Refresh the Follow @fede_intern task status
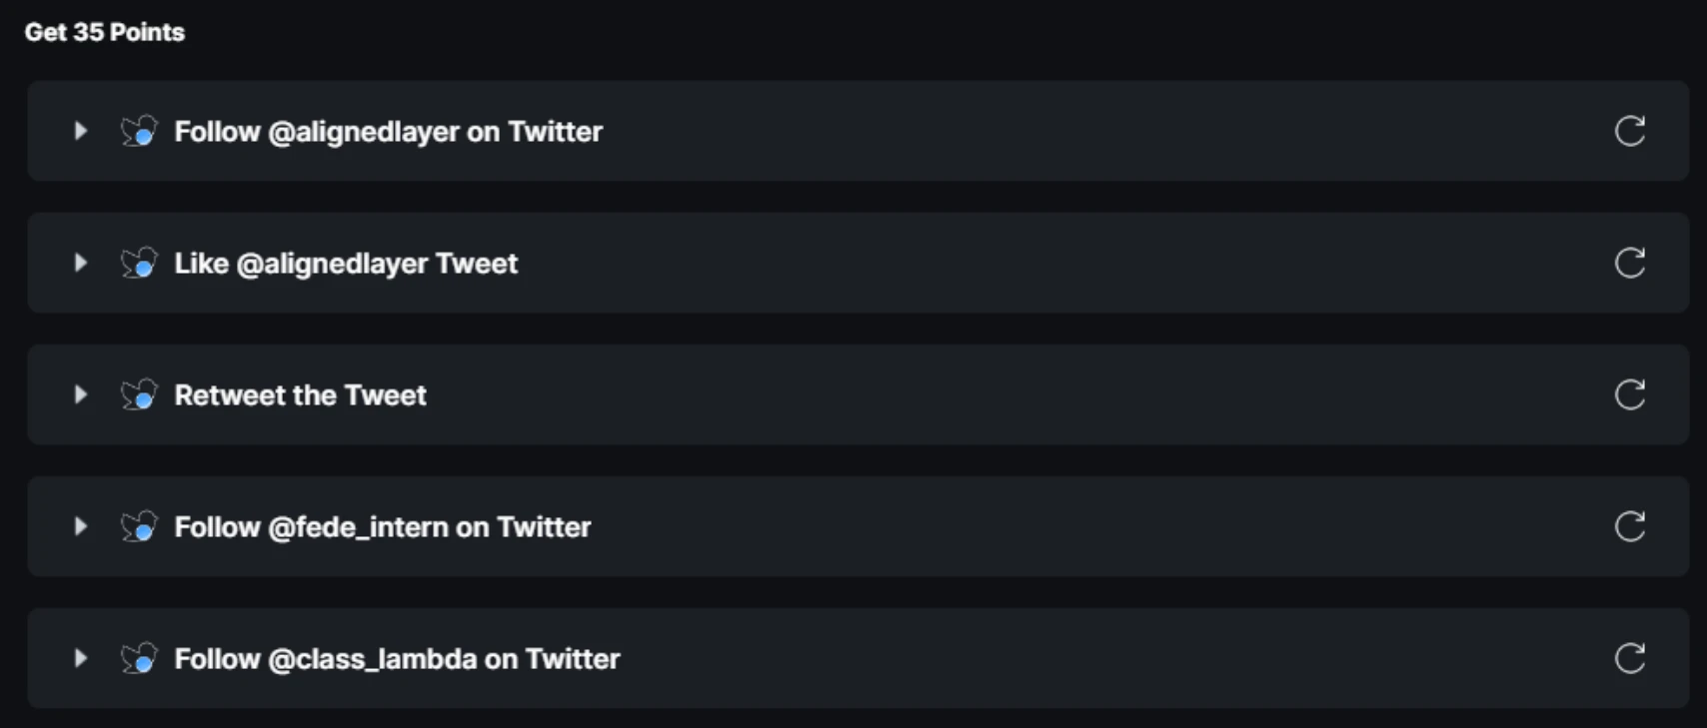The width and height of the screenshot is (1707, 728). (x=1629, y=526)
